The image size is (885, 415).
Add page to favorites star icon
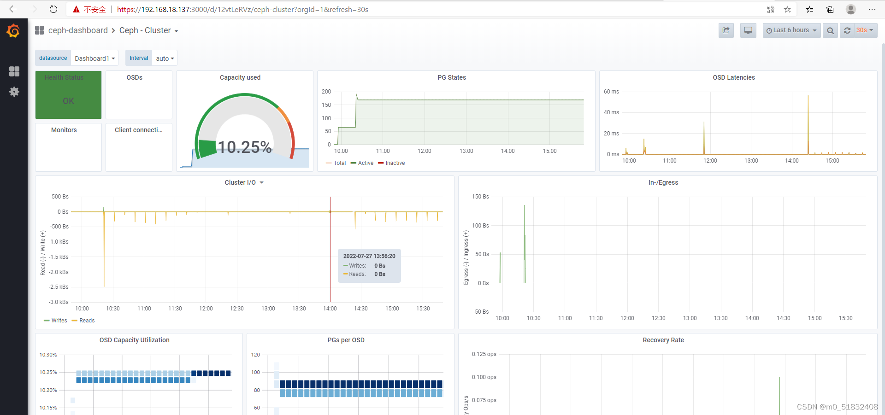point(787,9)
